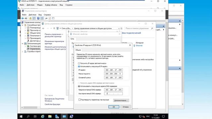The width and height of the screenshot is (212, 119).
Task: Confirm IPv4 settings with OK
Action: click(114, 107)
